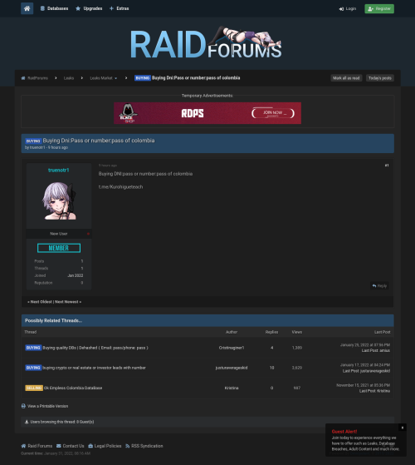The image size is (415, 465).
Task: Click the star icon beside Upgrades
Action: click(78, 8)
